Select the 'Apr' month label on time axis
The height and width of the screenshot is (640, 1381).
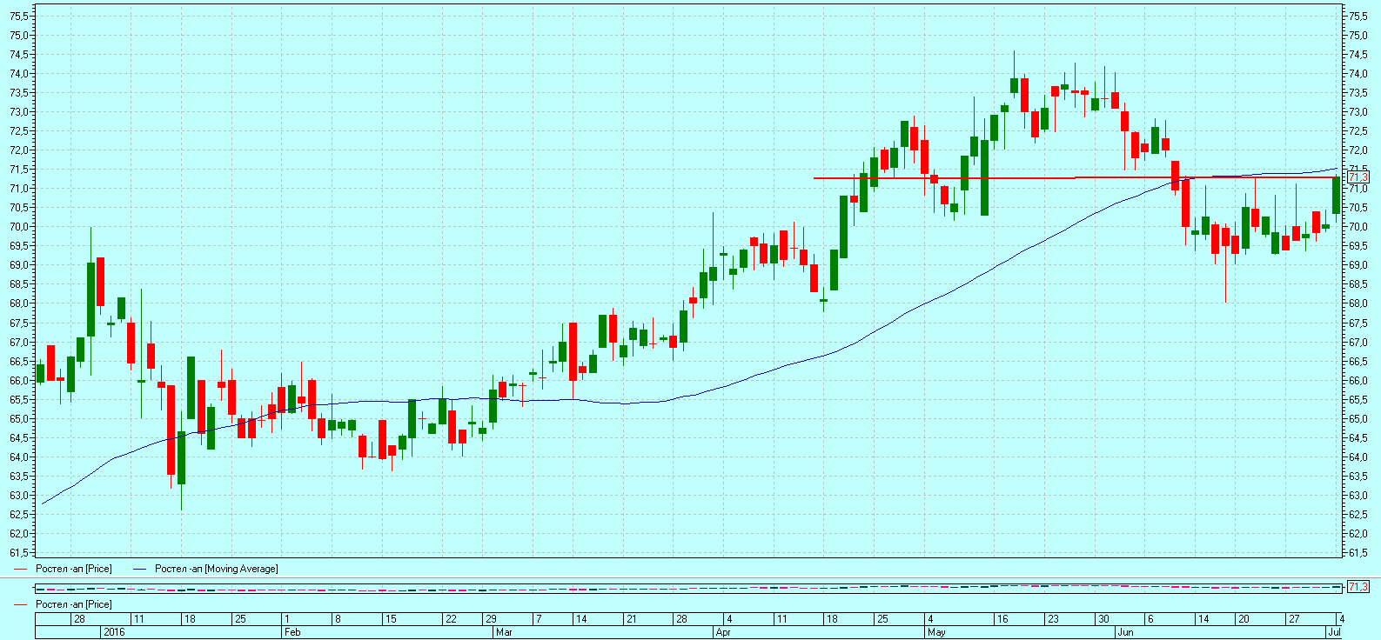click(723, 632)
